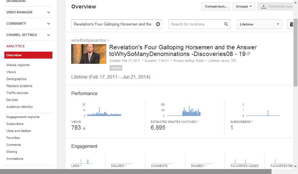The width and height of the screenshot is (298, 174).
Task: Click the Subscribers performance chart
Action: tap(261, 110)
